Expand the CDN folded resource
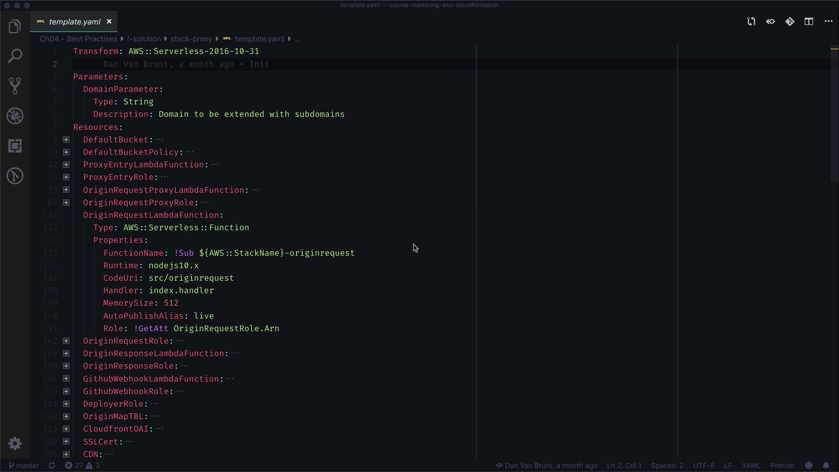This screenshot has height=472, width=839. coord(66,454)
